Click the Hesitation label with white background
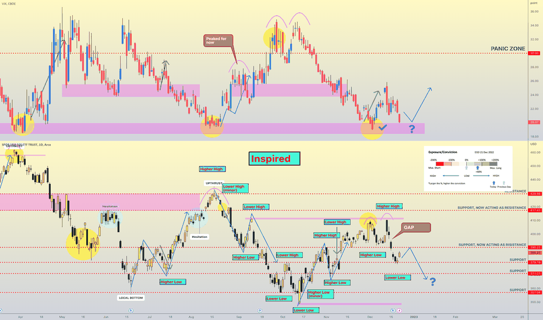 199,237
